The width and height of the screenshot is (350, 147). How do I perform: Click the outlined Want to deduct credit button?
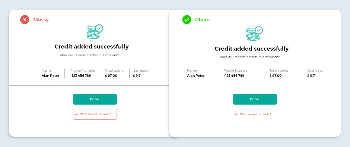95,114
